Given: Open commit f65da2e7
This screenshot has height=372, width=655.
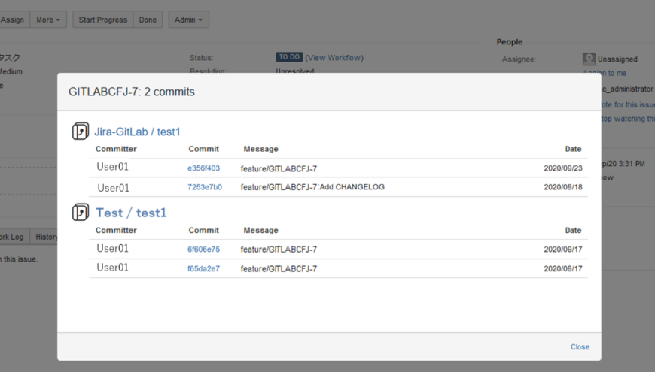Looking at the screenshot, I should (x=203, y=268).
